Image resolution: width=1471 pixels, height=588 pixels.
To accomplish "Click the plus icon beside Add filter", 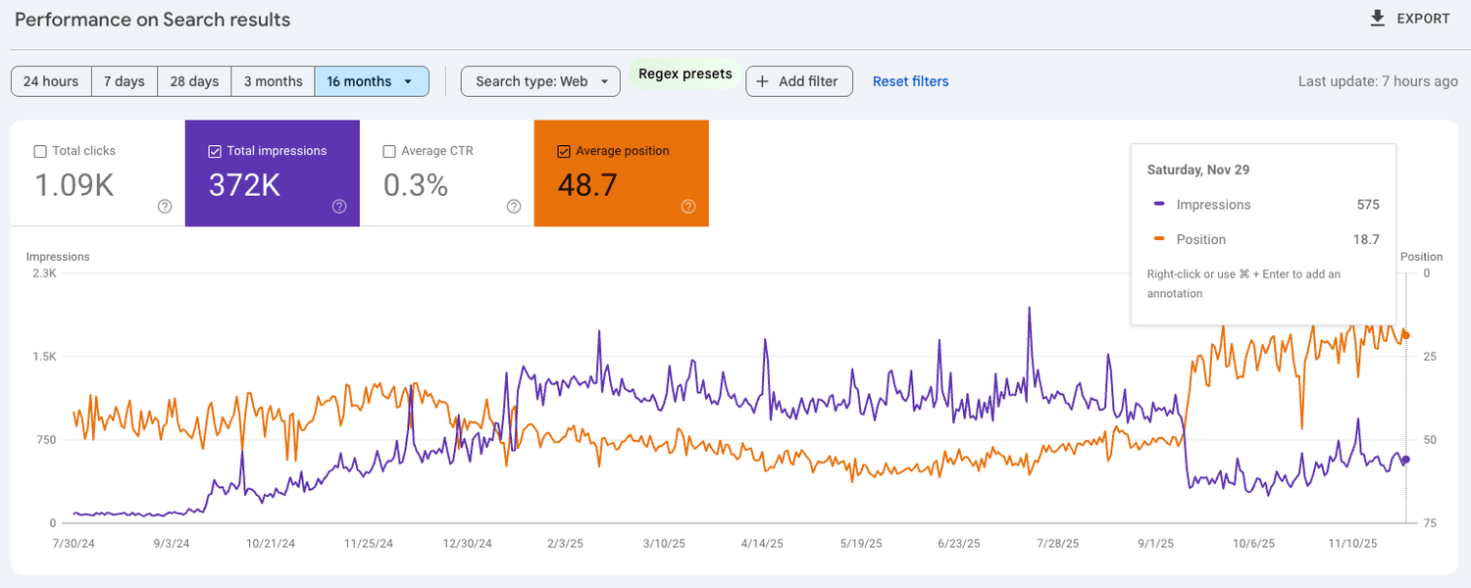I will pyautogui.click(x=763, y=81).
